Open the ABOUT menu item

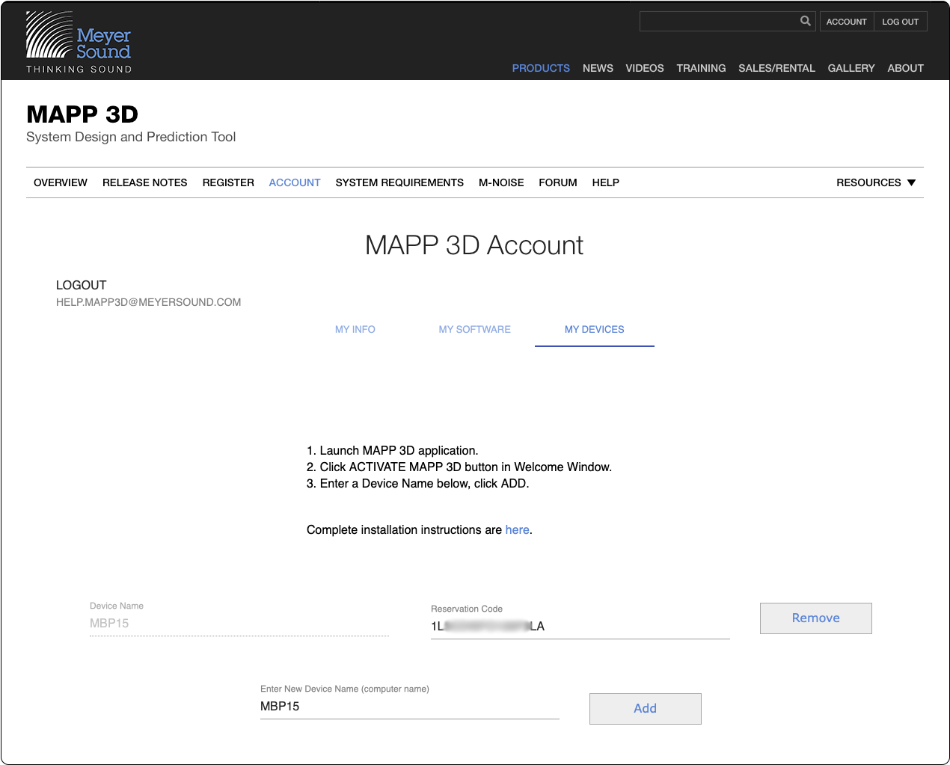point(905,68)
